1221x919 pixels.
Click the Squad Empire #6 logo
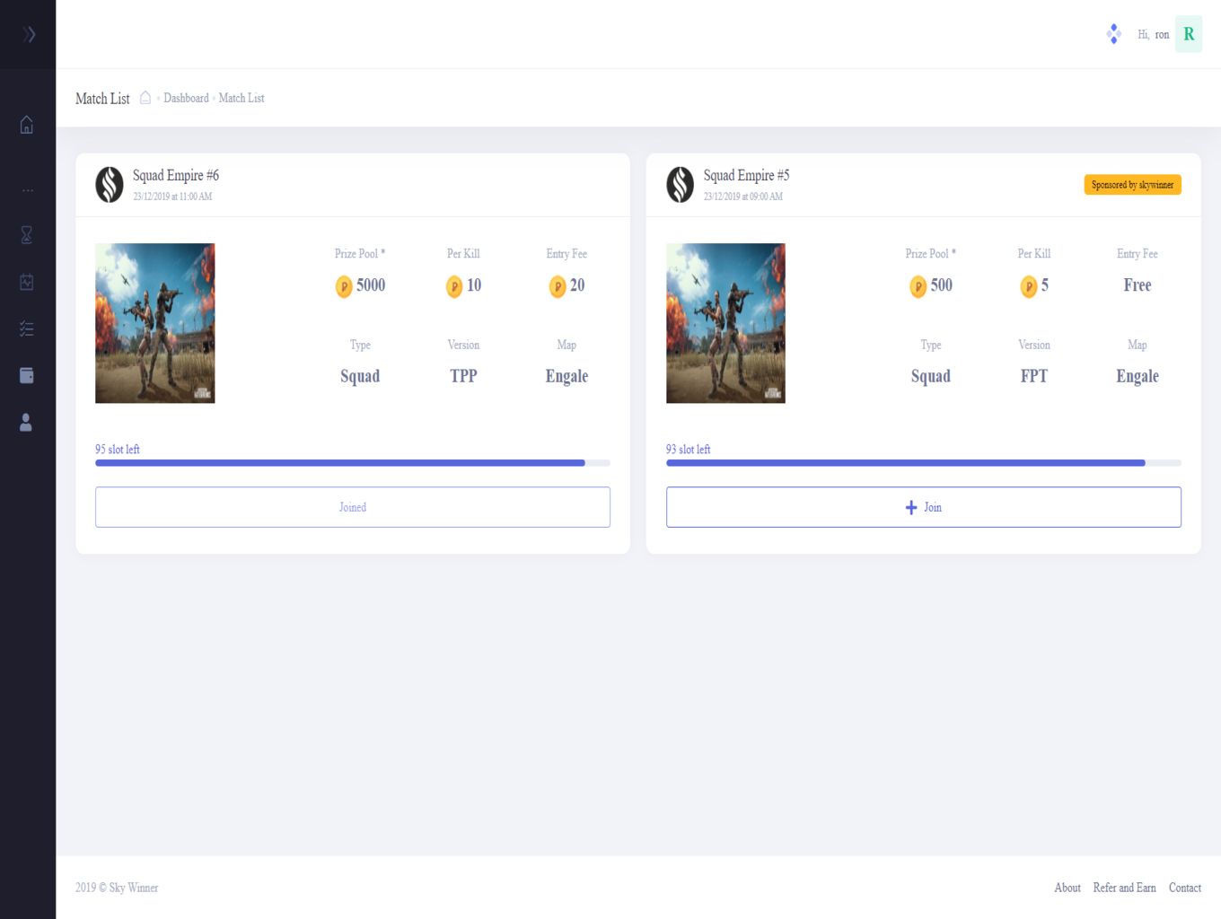(x=110, y=185)
